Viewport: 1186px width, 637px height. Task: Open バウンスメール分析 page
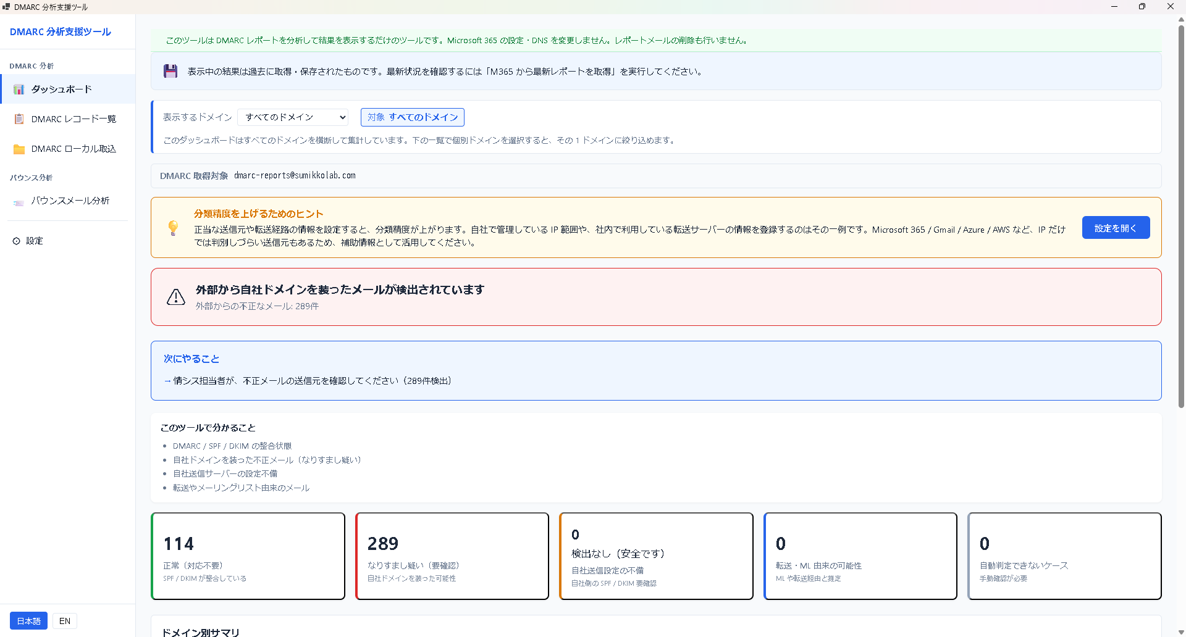tap(68, 201)
